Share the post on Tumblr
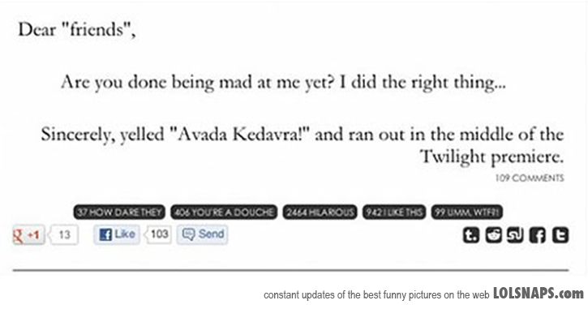 [x=470, y=235]
